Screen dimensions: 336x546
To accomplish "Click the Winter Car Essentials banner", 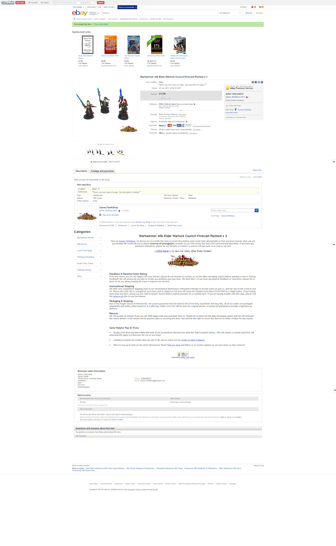I will click(x=127, y=7).
